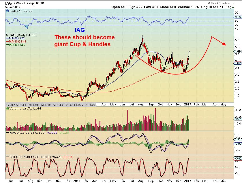Screen dimensions: 242x184
Task: Click the 'Open 4.31' value
Action: click(x=119, y=7)
